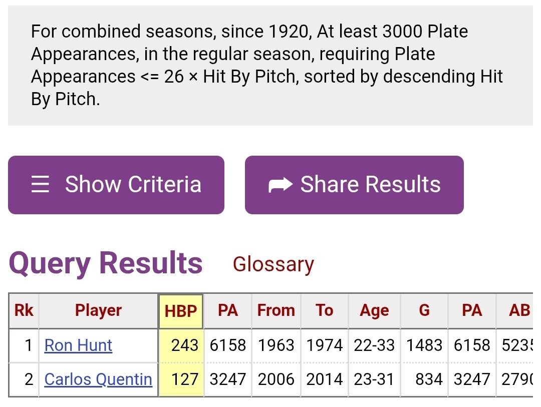Click the Query Results heading
The image size is (541, 407).
[x=106, y=263]
